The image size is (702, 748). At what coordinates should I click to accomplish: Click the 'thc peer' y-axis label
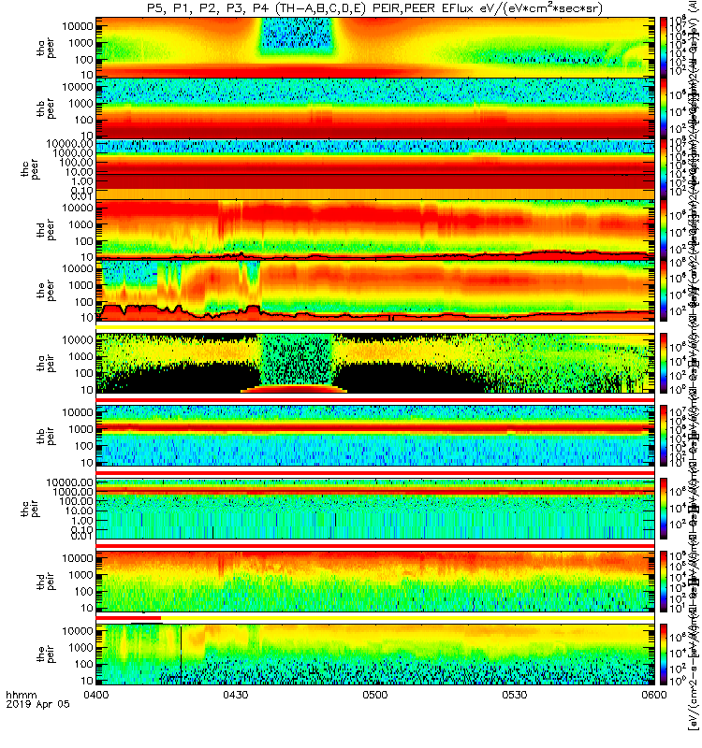pyautogui.click(x=30, y=169)
